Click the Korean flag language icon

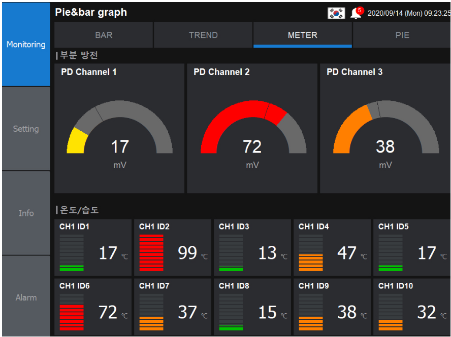pyautogui.click(x=336, y=13)
